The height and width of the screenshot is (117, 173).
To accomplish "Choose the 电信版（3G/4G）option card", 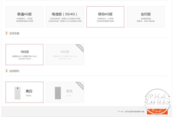I will coord(65,17).
